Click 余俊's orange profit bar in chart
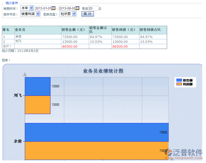This screenshot has width=206, height=163. (x=96, y=150)
